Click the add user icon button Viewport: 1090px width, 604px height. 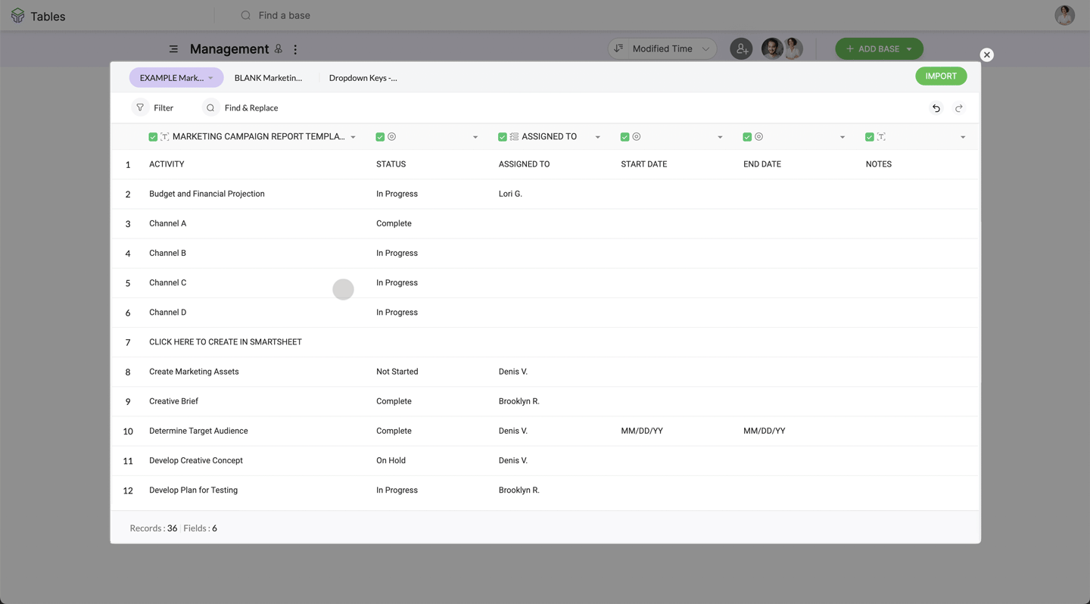pyautogui.click(x=741, y=48)
